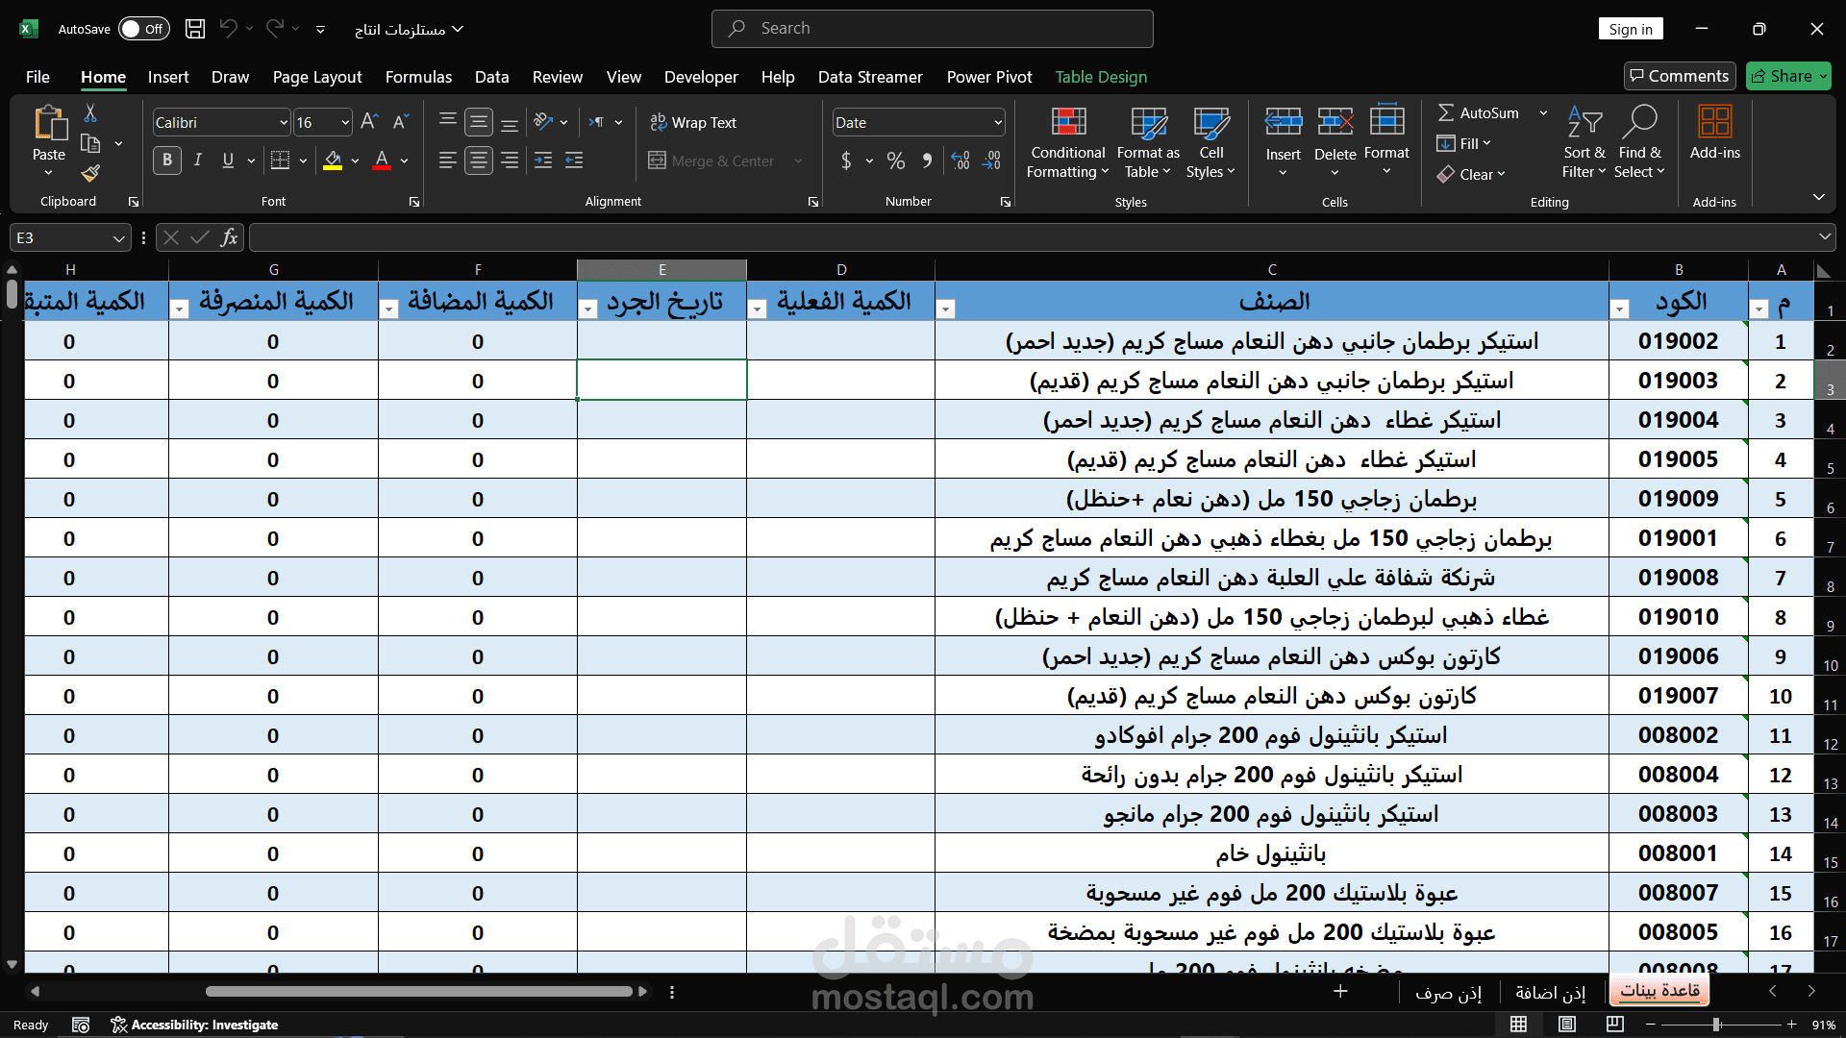The width and height of the screenshot is (1846, 1038).
Task: Click the Sign in button
Action: coord(1631,29)
